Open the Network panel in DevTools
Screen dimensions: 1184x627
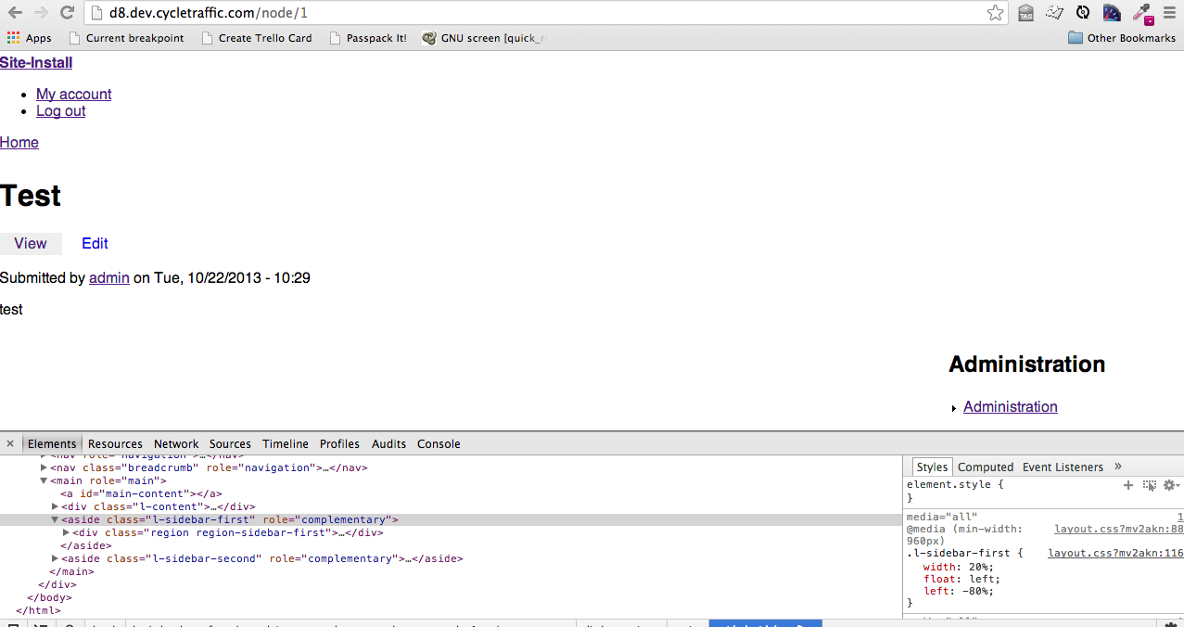(175, 443)
